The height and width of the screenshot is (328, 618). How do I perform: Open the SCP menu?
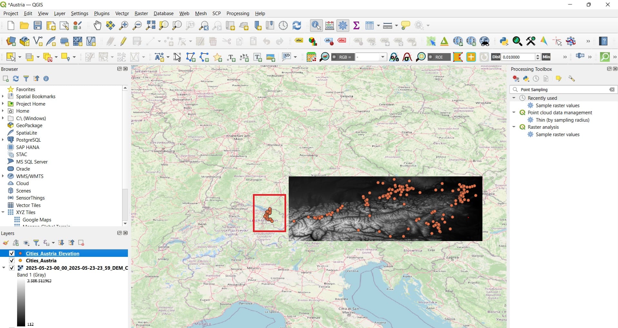click(217, 13)
